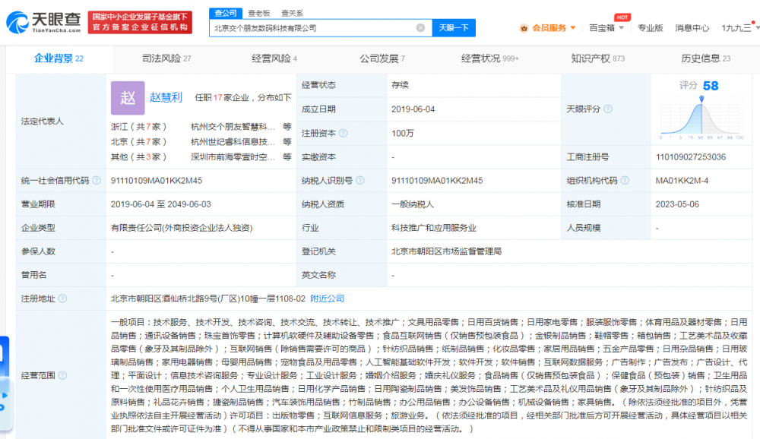This screenshot has width=760, height=439.
Task: Select the 查老板 search mode
Action: point(261,13)
